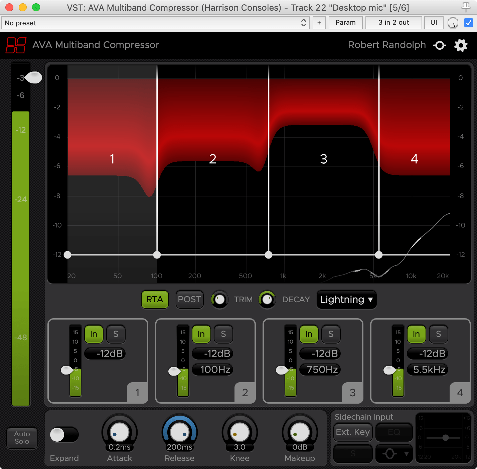Click the Robert Randolph name text
The image size is (477, 469).
[x=387, y=45]
